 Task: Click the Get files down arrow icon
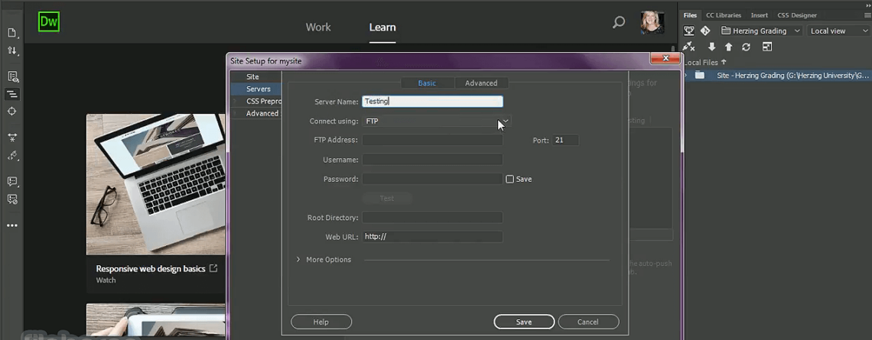711,47
